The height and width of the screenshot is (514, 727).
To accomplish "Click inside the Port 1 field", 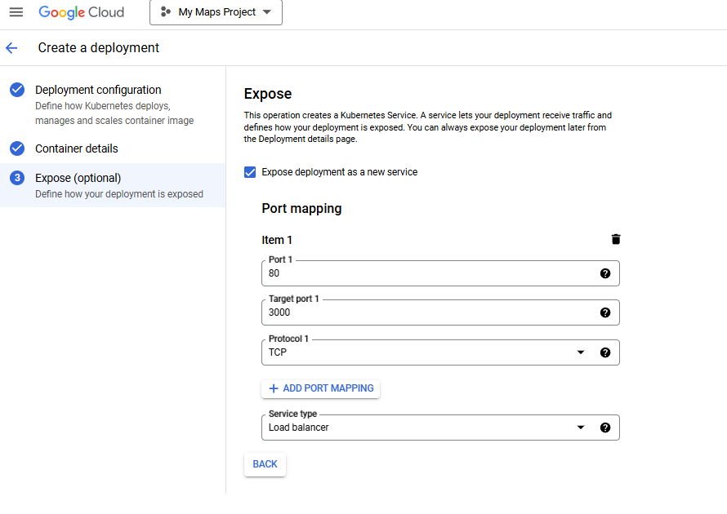I will 408,273.
